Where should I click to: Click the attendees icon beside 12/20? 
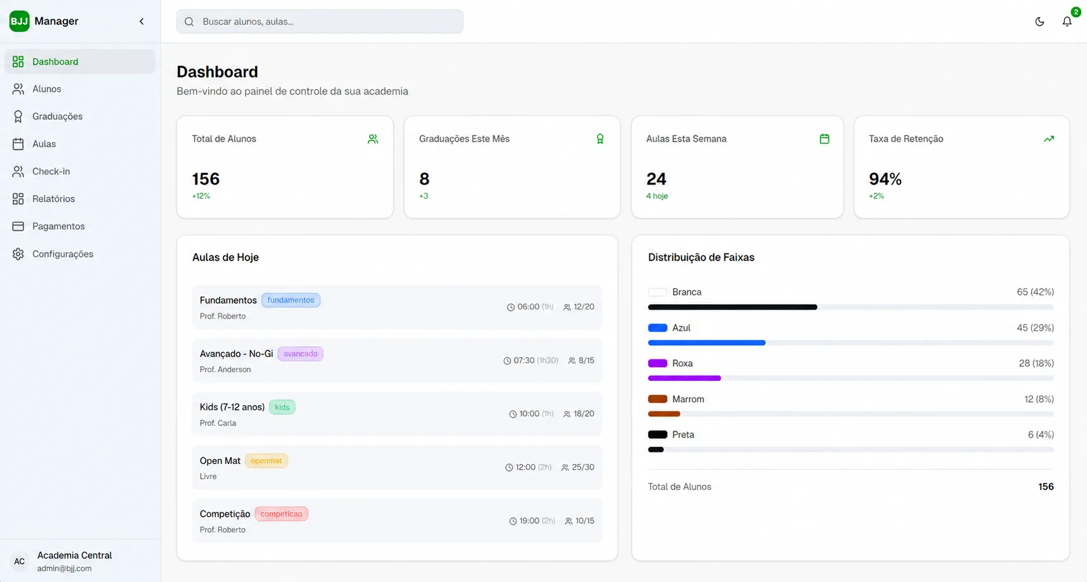coord(567,307)
